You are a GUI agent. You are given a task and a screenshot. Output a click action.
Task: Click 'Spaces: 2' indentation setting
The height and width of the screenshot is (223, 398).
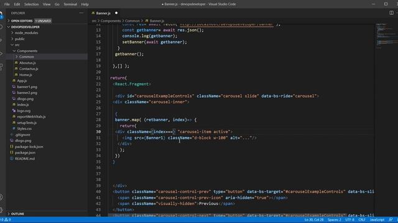click(335, 220)
